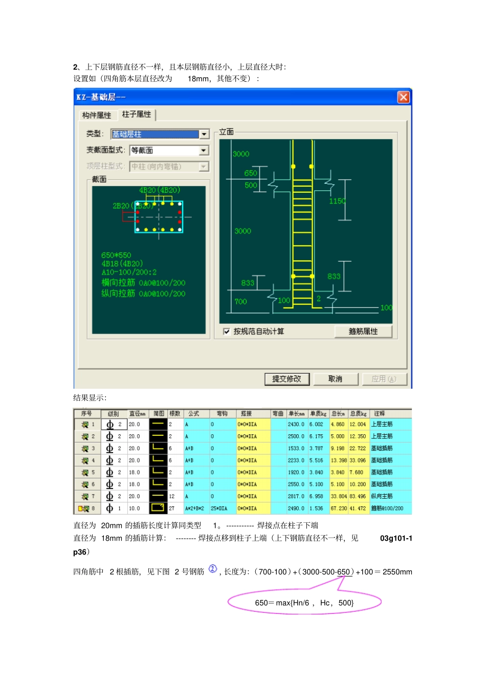Click row 3 rebar icon in 序号 column
Image resolution: width=486 pixels, height=688 pixels.
pyautogui.click(x=85, y=449)
